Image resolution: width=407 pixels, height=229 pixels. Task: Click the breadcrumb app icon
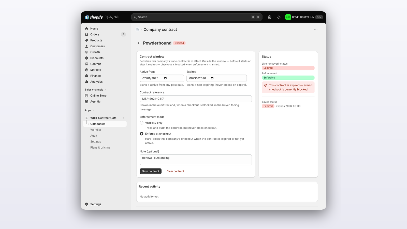[138, 30]
